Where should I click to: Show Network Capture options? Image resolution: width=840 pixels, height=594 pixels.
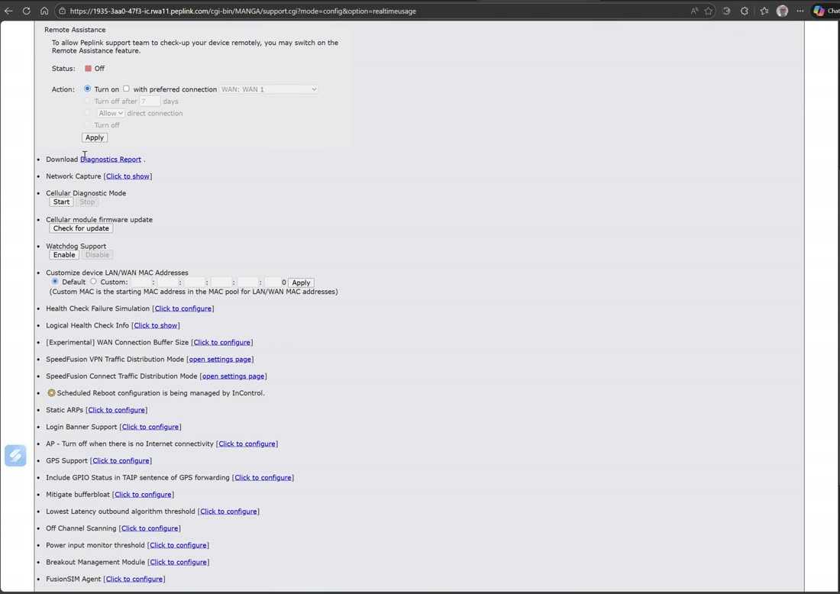tap(128, 176)
